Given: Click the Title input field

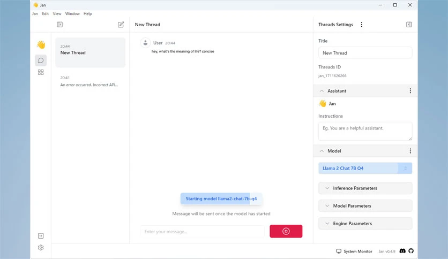Looking at the screenshot, I should 365,53.
